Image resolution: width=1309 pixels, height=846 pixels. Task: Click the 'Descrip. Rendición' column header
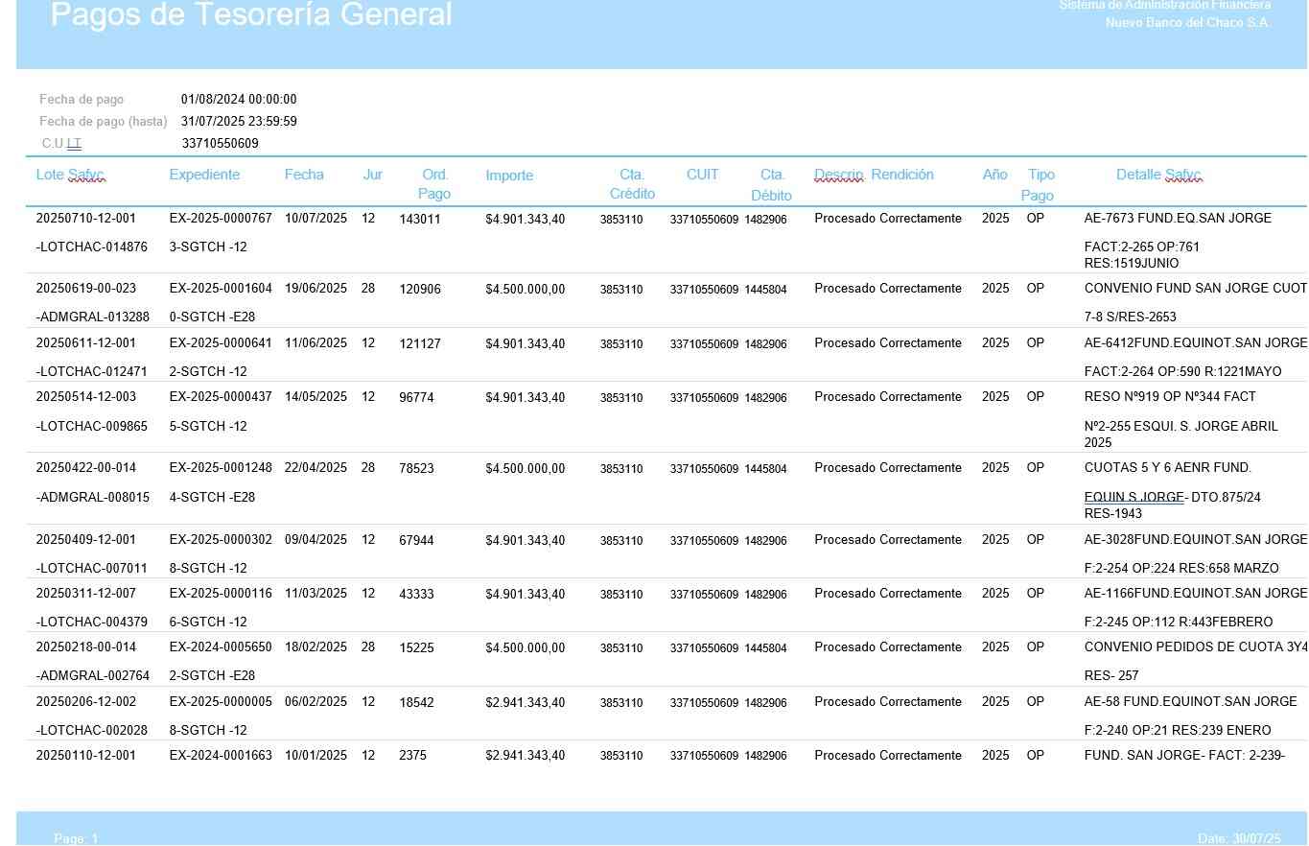[x=874, y=175]
